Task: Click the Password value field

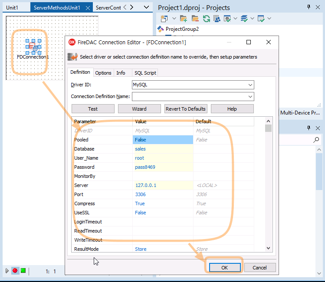Action: (x=163, y=167)
